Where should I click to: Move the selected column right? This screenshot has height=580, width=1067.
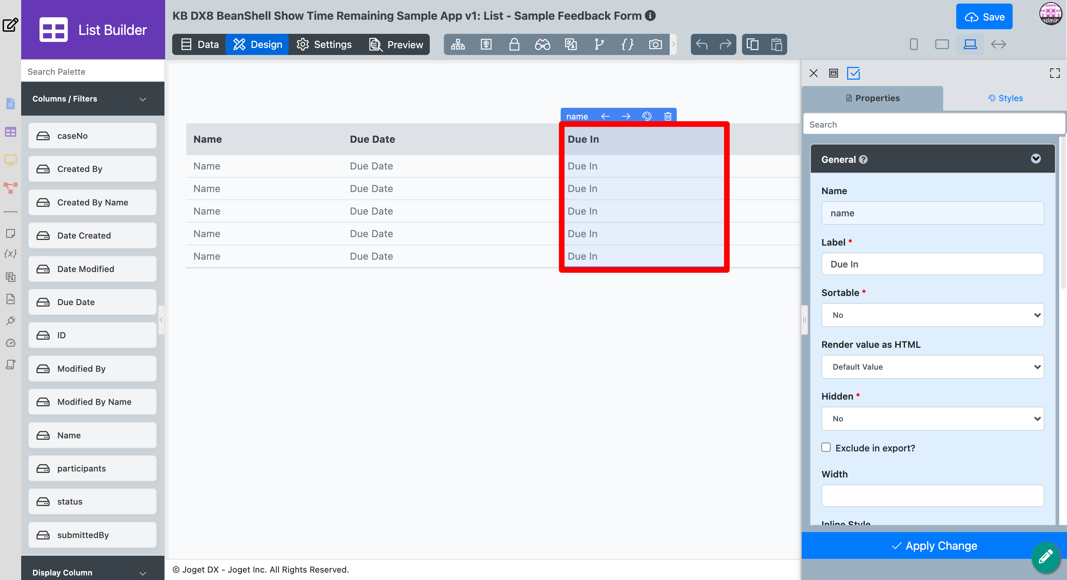626,116
